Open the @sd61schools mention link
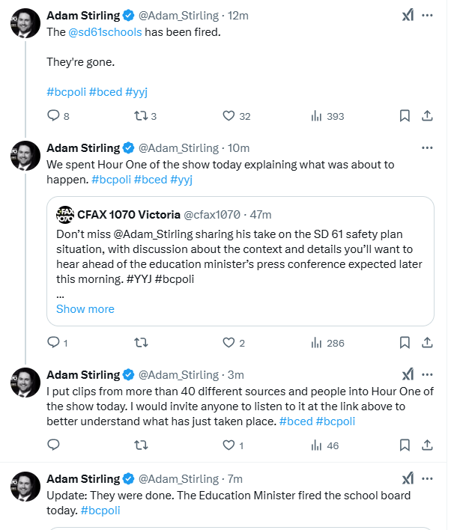Screen dimensions: 454x530 coord(105,32)
